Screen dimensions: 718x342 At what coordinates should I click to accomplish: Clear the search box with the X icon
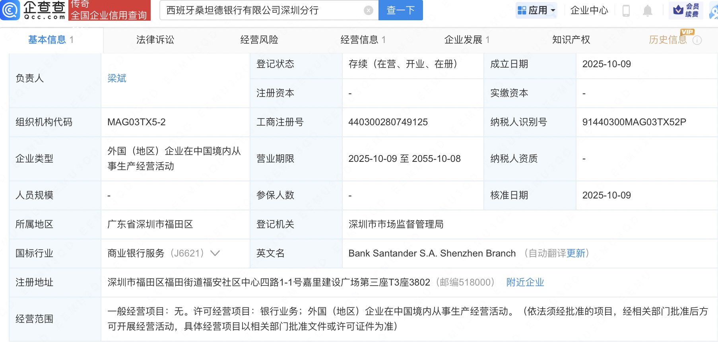[369, 10]
